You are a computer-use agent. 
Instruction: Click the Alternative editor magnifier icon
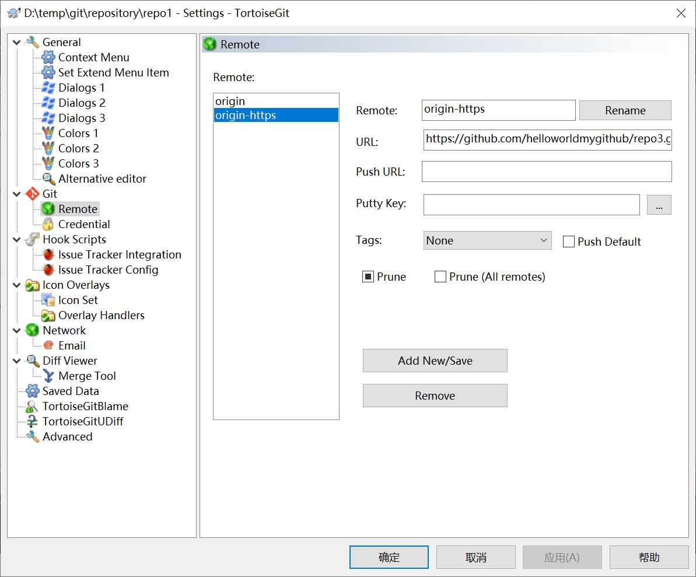(48, 179)
